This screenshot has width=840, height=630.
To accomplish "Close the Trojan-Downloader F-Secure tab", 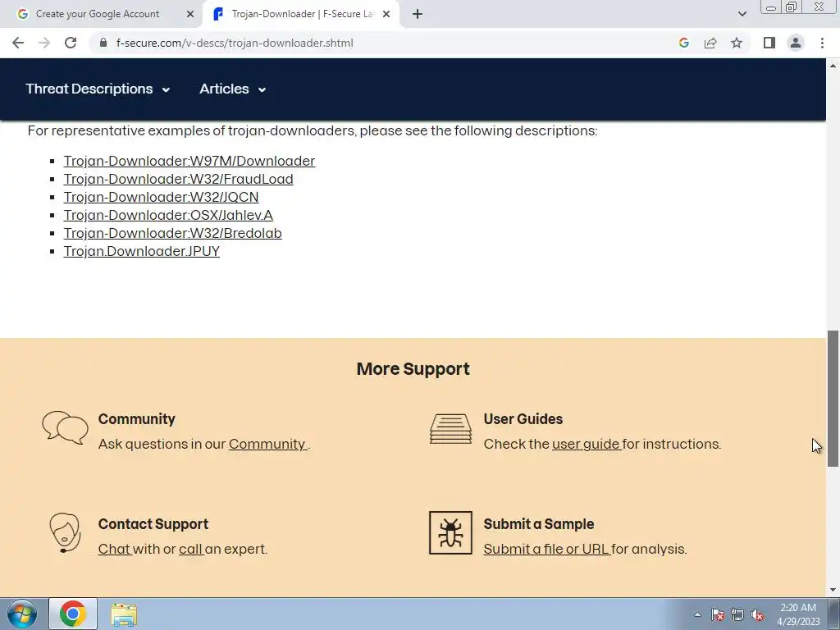I will pyautogui.click(x=386, y=14).
